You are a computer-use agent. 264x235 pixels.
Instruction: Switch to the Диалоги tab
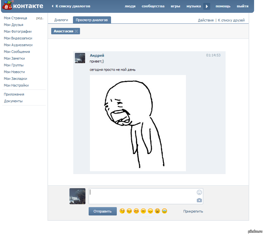(61, 20)
